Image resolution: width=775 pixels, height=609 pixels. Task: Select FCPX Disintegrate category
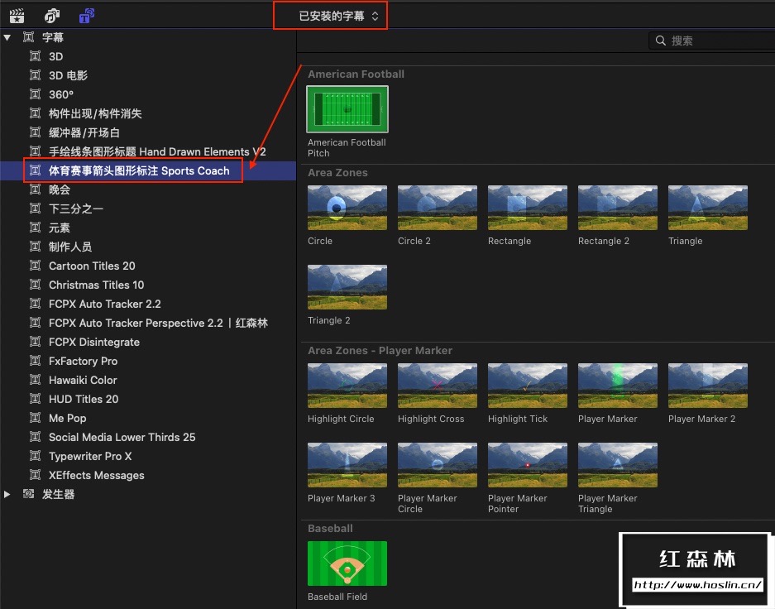tap(94, 342)
